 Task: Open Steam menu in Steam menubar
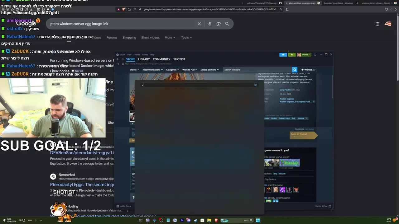[x=121, y=55]
